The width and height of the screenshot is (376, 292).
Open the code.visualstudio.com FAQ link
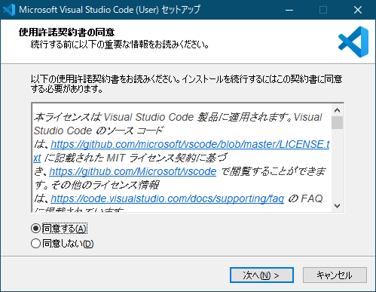[x=167, y=198]
